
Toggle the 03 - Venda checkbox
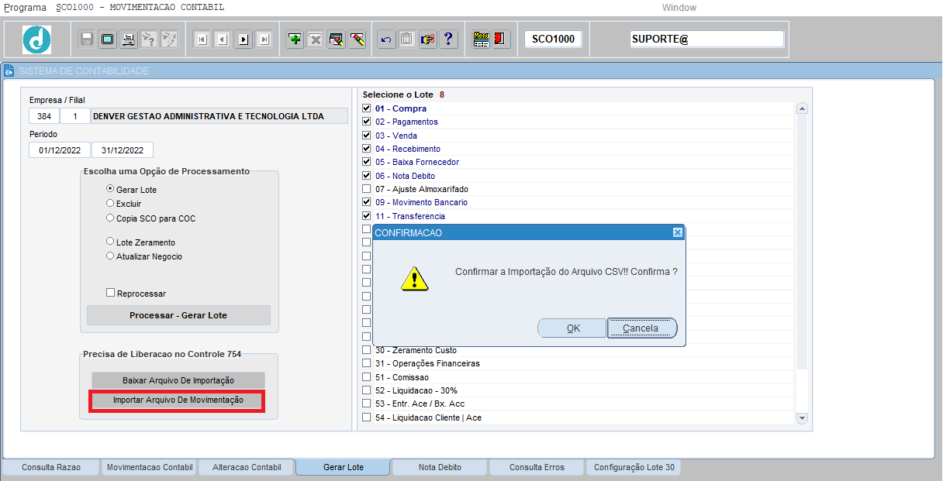(x=367, y=136)
